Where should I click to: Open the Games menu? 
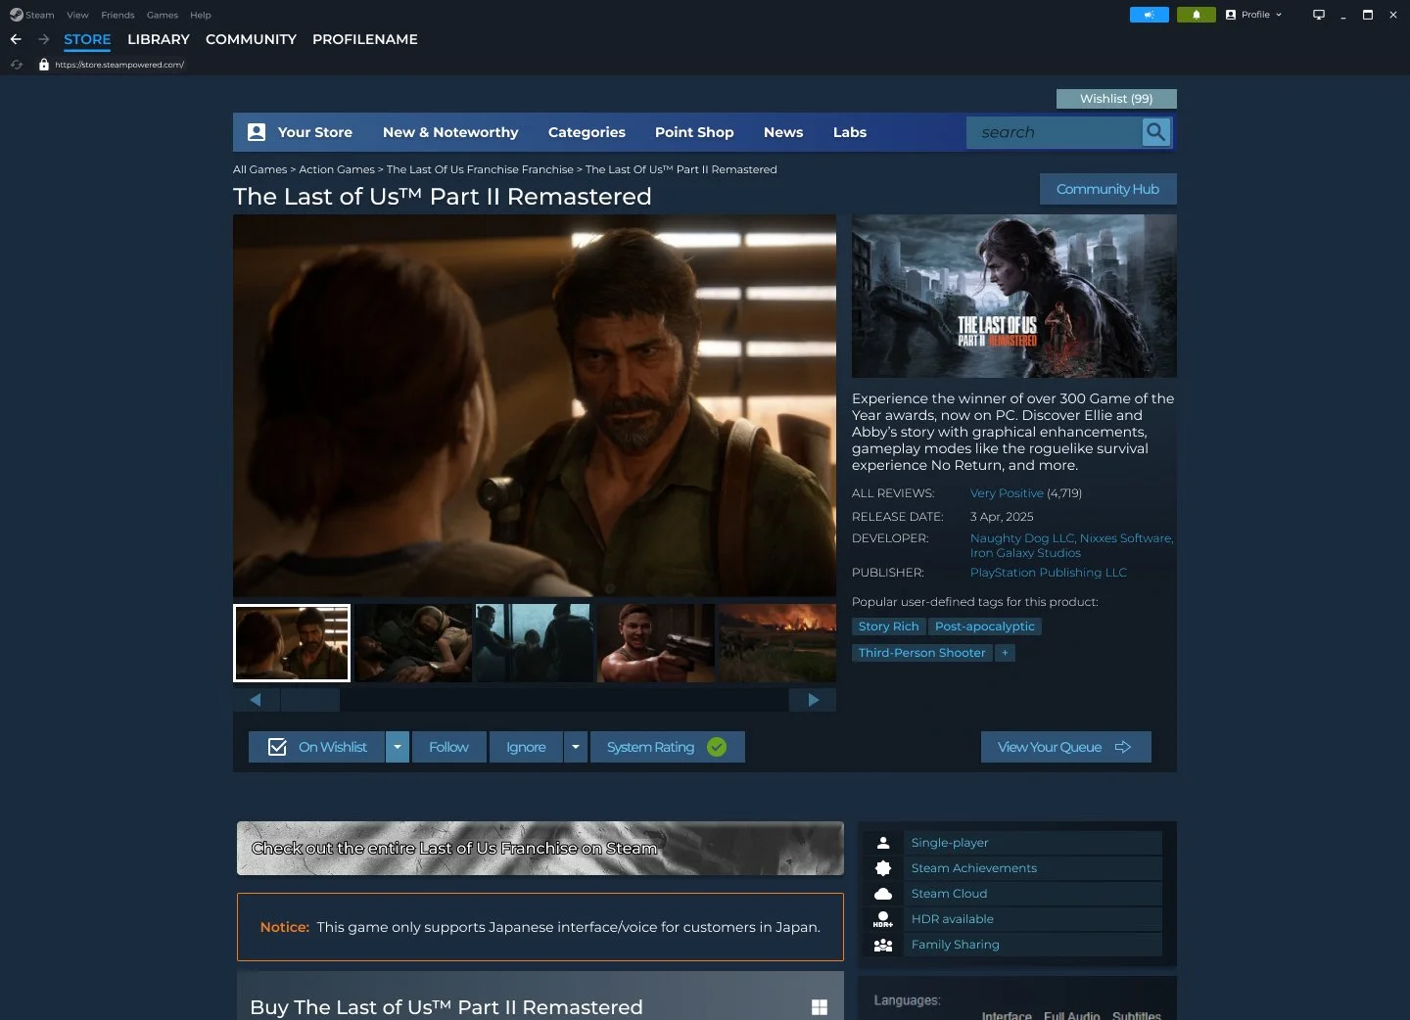click(x=163, y=15)
